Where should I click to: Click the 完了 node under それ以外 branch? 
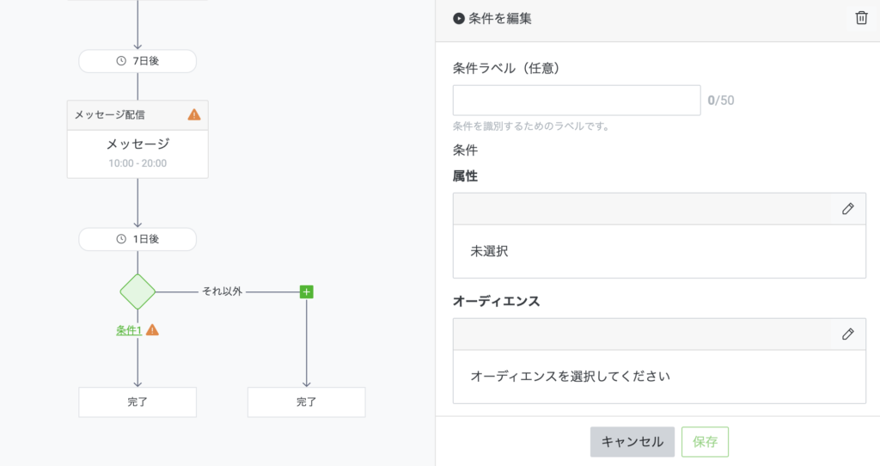pyautogui.click(x=306, y=402)
